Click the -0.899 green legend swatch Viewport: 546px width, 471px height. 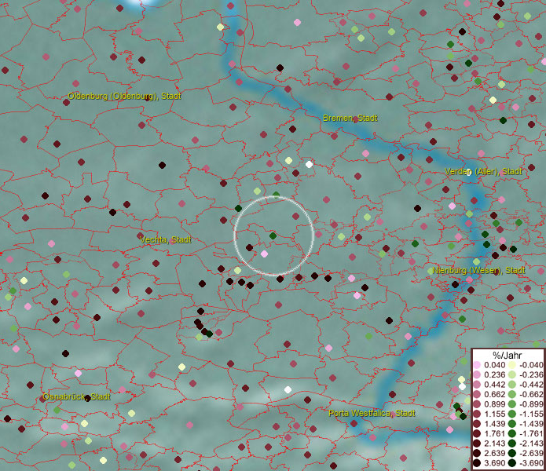pyautogui.click(x=512, y=404)
